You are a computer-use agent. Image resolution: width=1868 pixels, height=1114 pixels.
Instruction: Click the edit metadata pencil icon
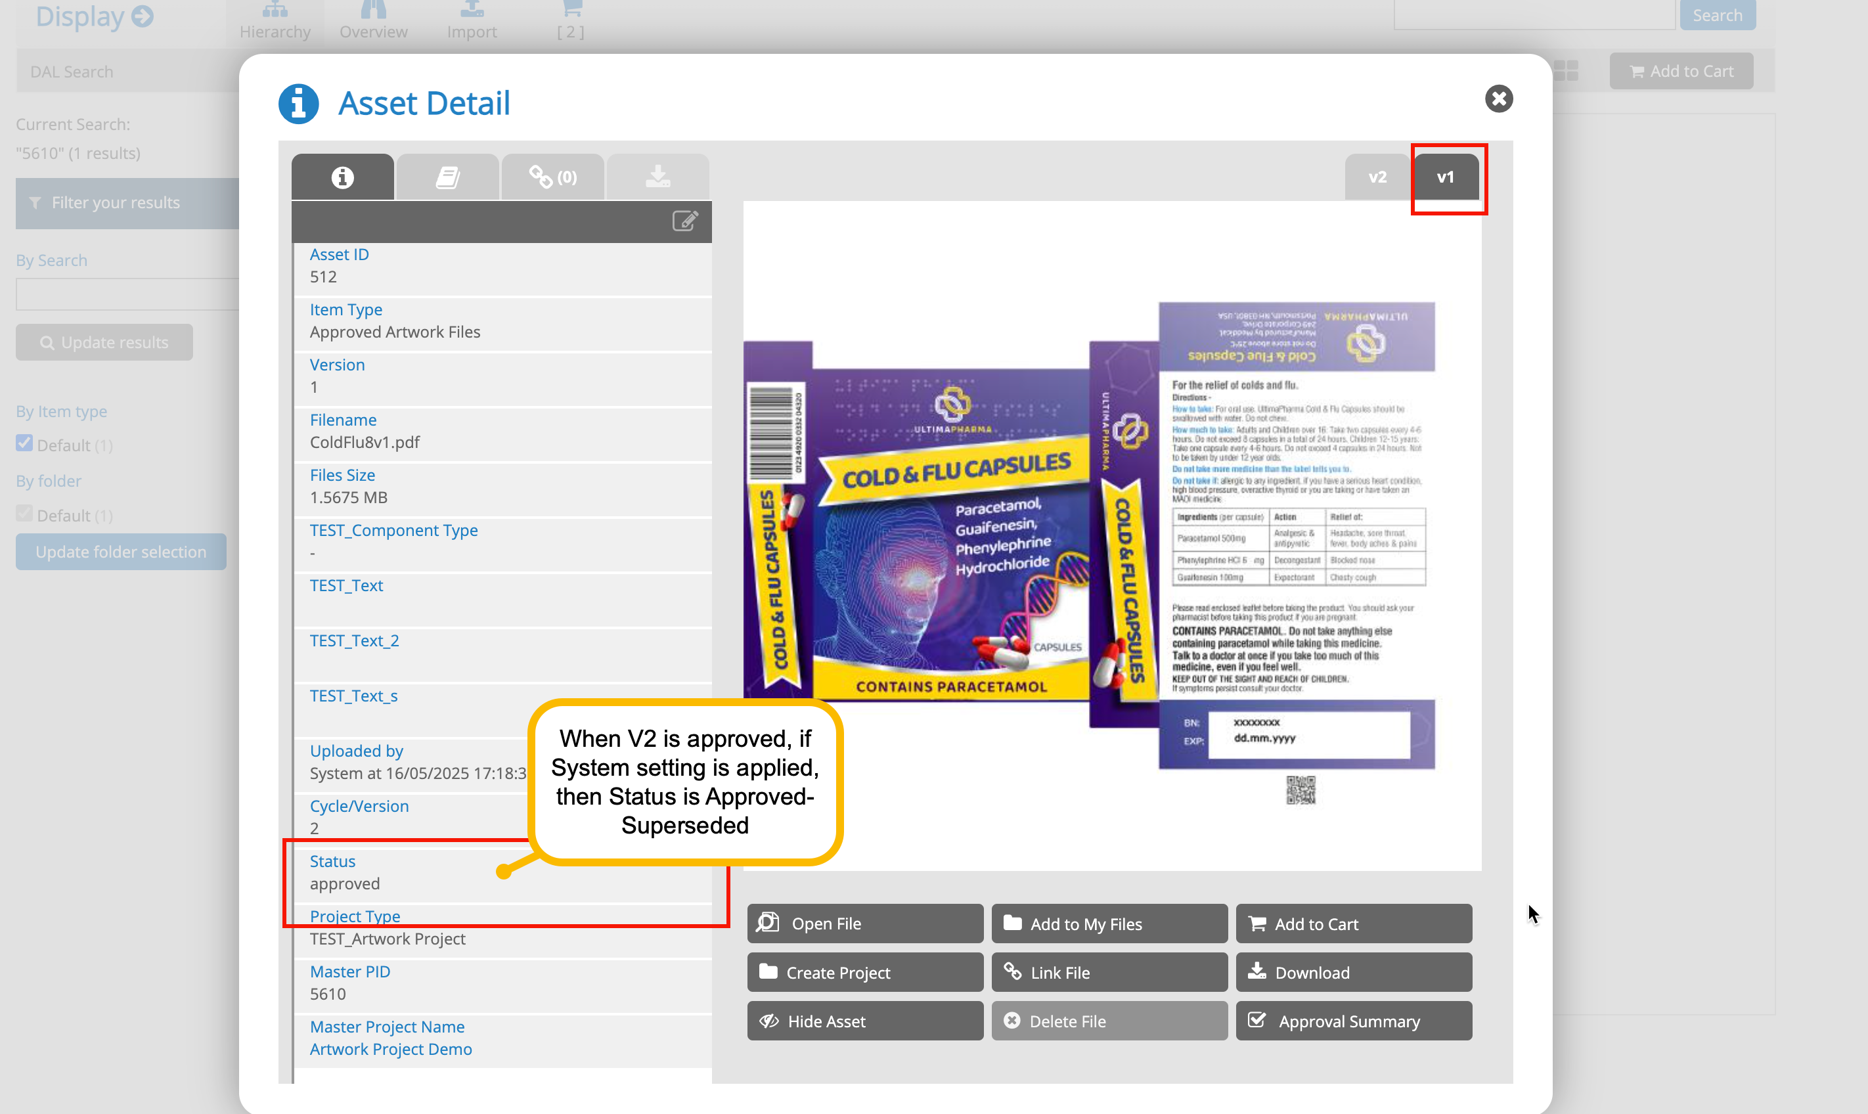coord(684,221)
